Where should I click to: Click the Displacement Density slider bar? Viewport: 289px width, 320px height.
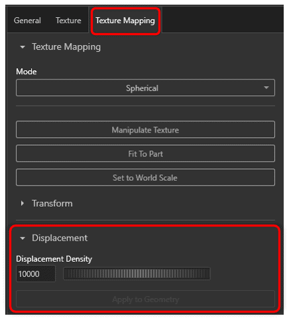(137, 274)
